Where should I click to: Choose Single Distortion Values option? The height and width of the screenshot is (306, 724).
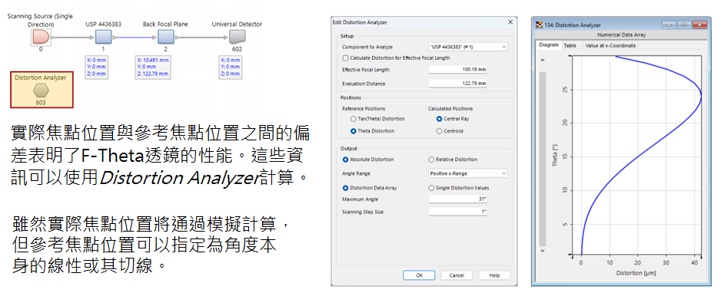click(432, 188)
